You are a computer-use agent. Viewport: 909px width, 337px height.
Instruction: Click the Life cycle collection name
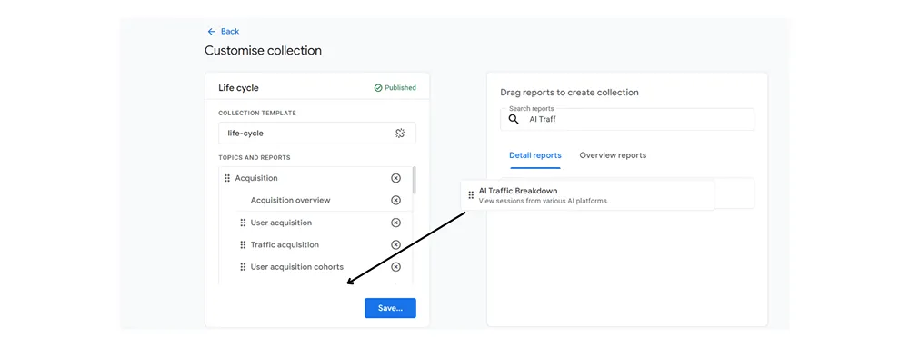238,88
